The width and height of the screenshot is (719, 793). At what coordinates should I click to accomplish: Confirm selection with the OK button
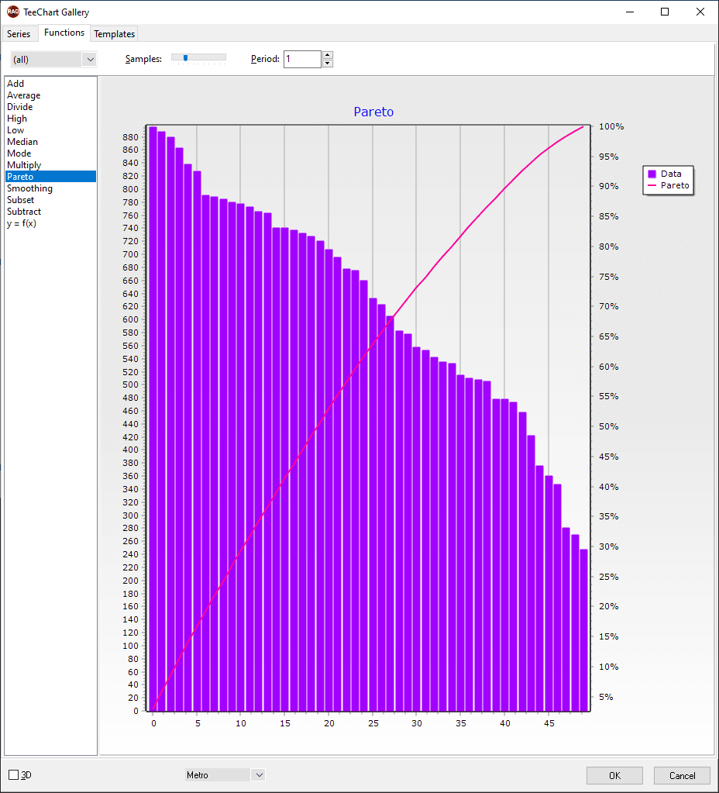pos(614,775)
